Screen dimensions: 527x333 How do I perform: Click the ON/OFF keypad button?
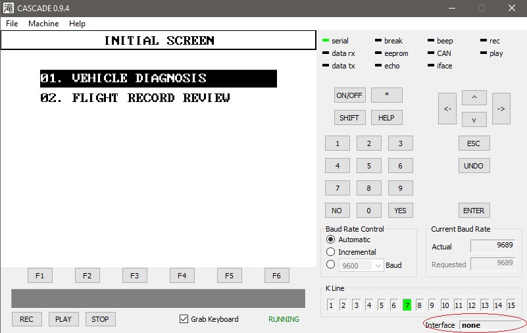(x=349, y=95)
